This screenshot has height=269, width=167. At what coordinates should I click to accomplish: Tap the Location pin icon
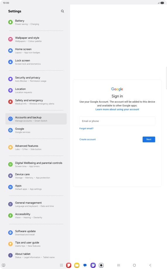(x=11, y=90)
